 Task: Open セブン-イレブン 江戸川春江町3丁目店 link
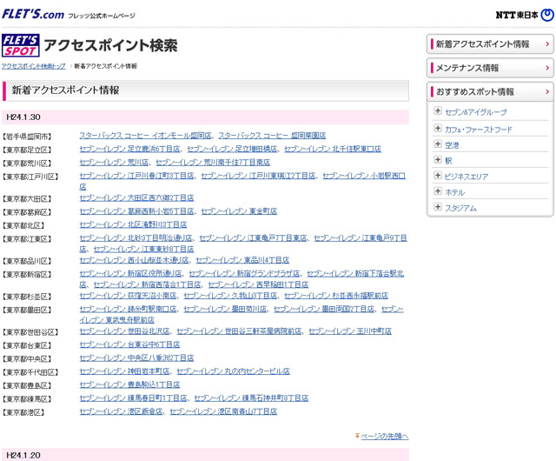(x=136, y=176)
